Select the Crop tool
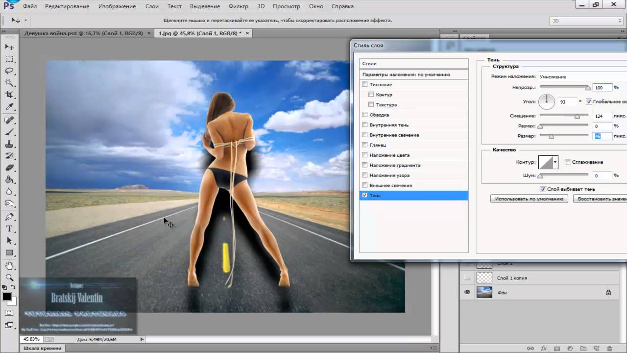This screenshot has height=353, width=627. tap(9, 95)
